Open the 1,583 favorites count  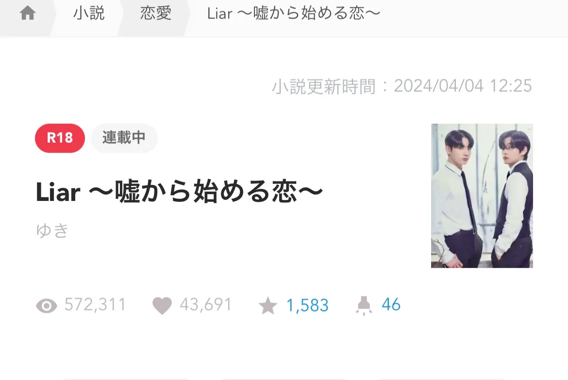point(307,305)
